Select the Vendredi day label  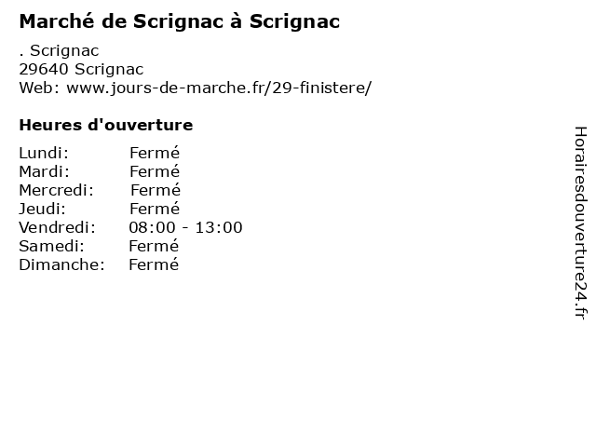57,227
